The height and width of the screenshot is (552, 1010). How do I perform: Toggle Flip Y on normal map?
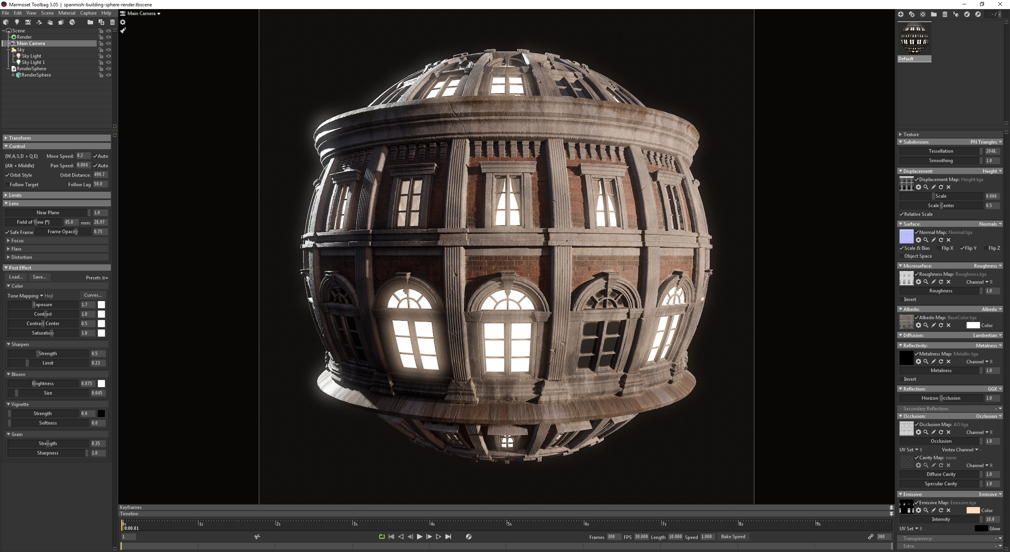pos(962,248)
